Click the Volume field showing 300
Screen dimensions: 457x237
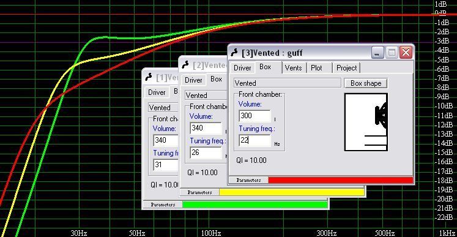255,116
